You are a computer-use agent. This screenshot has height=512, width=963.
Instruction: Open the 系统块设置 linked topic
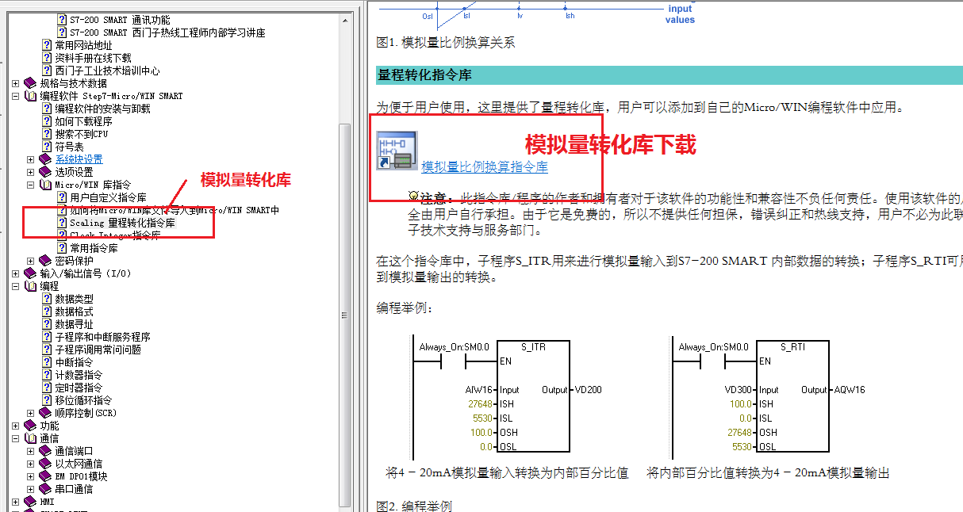(79, 159)
